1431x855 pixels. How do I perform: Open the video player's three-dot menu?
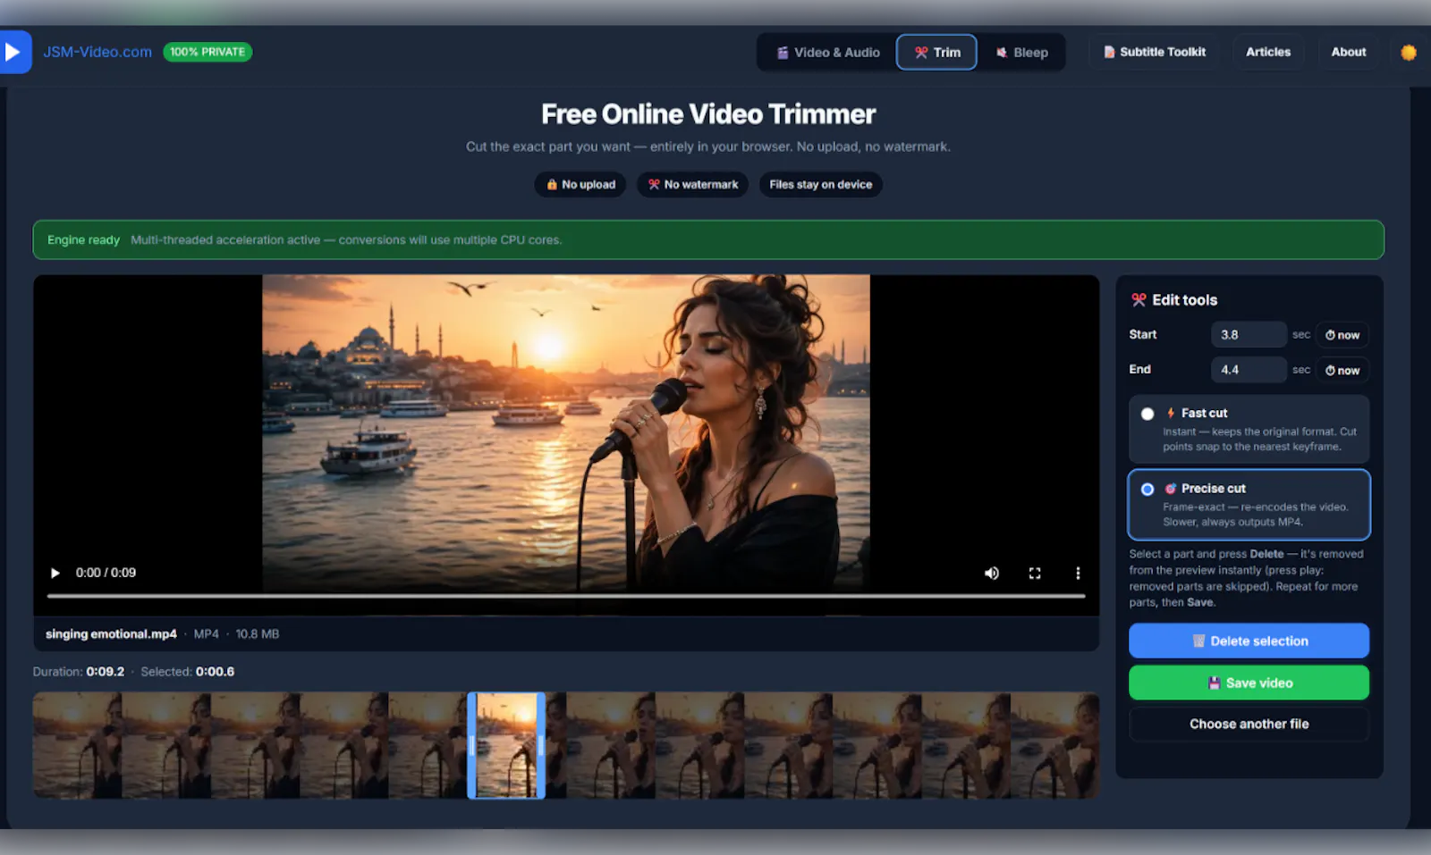click(x=1078, y=573)
